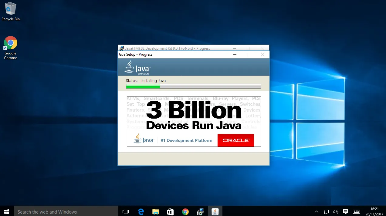Minimize the Java Setup - Progress window

(x=235, y=54)
